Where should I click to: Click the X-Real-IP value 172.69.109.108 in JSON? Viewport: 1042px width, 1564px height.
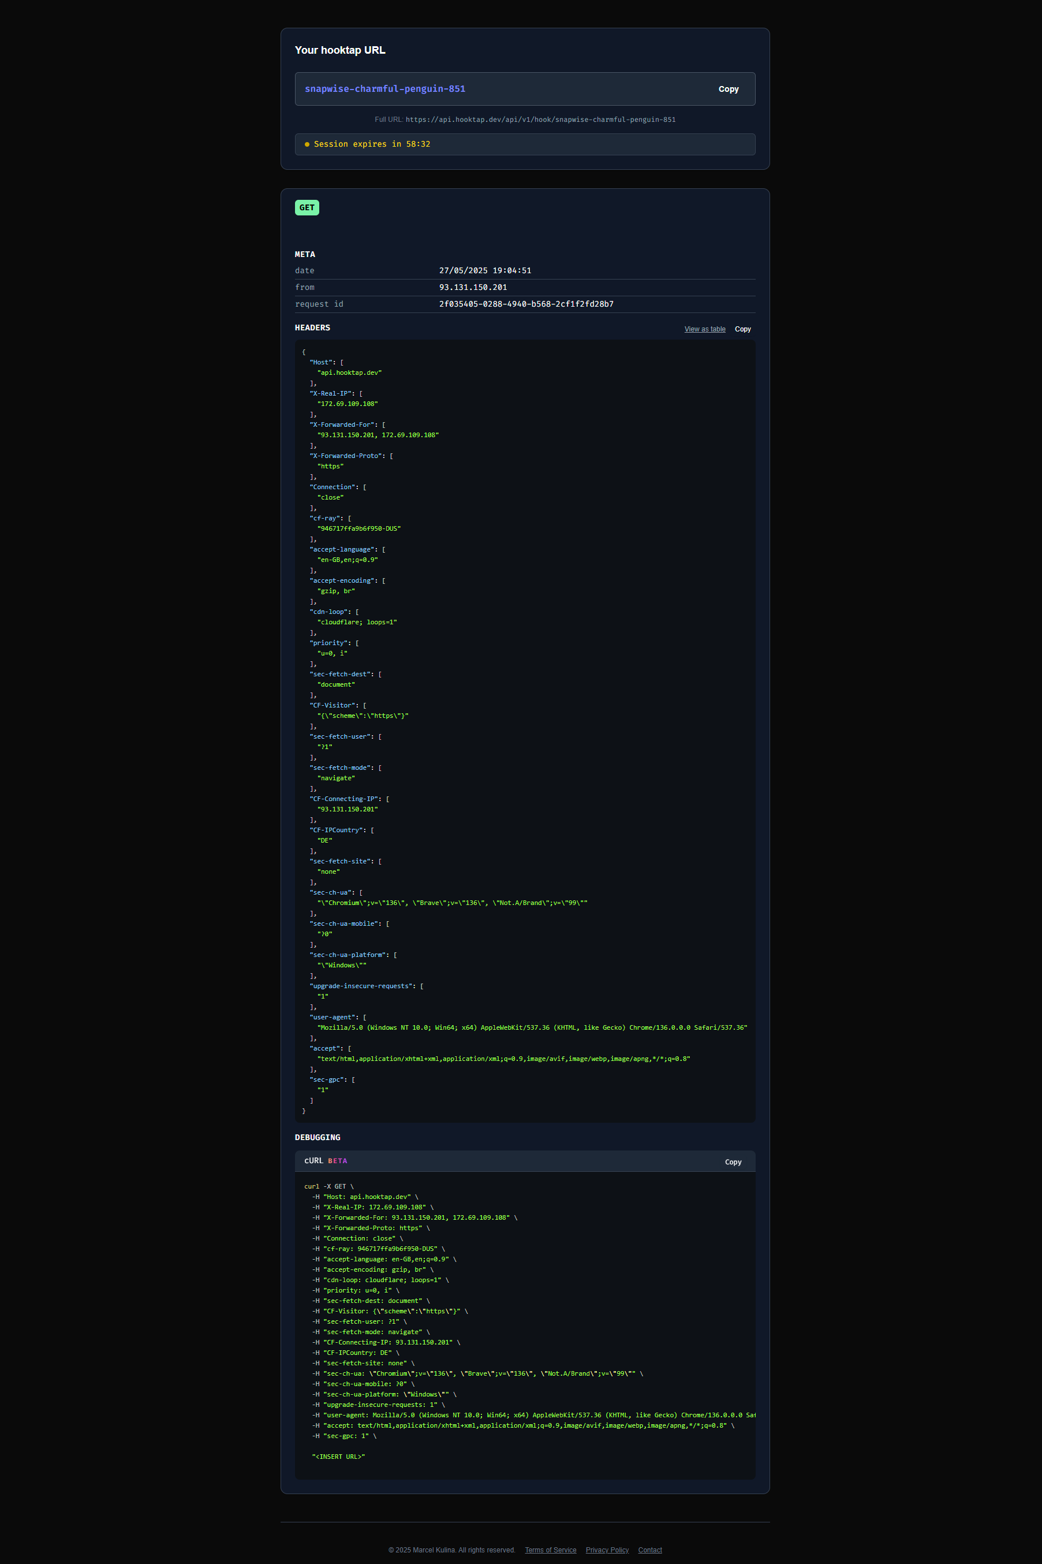point(348,404)
